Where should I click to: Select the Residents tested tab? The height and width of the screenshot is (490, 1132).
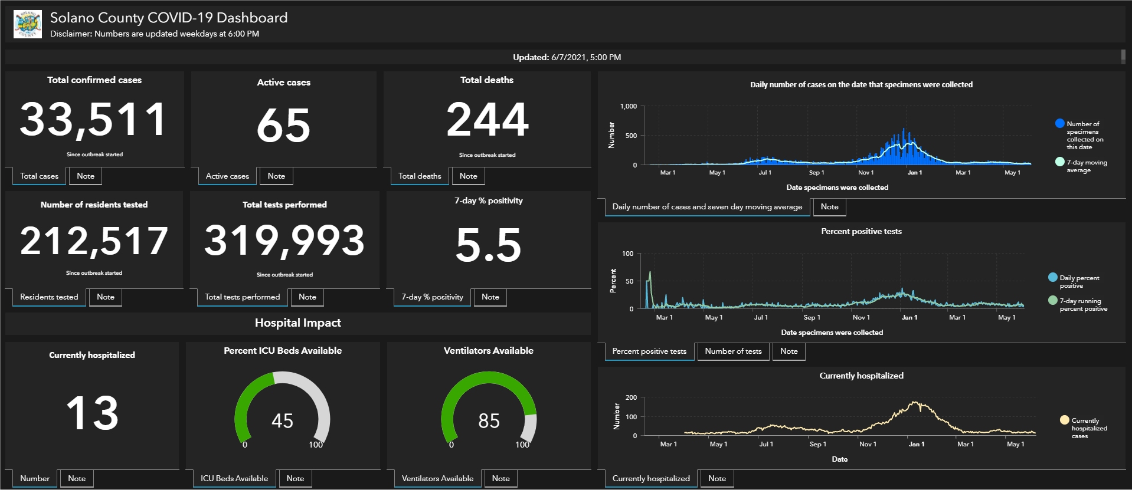49,297
